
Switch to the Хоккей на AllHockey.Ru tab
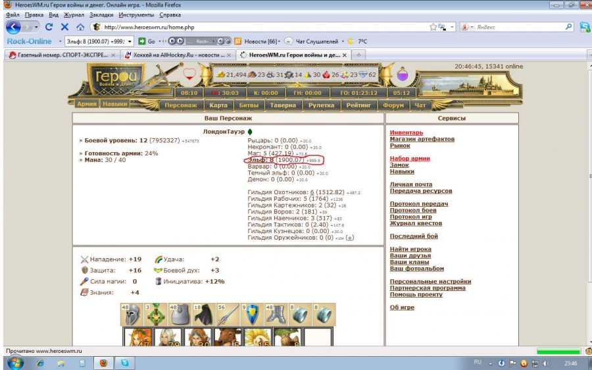click(x=174, y=55)
